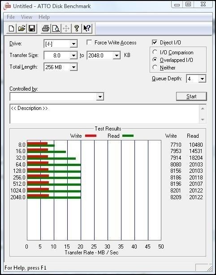Screen dimensions: 216x275
Task: Click the Test Results group title
Action: tap(108, 129)
